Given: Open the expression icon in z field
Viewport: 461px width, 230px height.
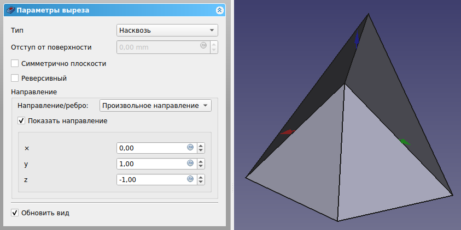Looking at the screenshot, I should pos(190,179).
